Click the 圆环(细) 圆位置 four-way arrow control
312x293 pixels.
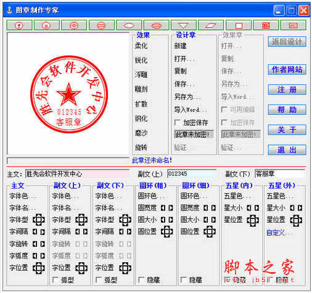(x=210, y=232)
